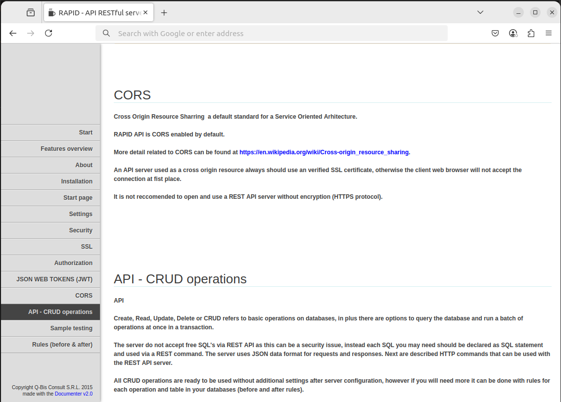561x402 pixels.
Task: Follow the Documenter v2.0 link
Action: click(74, 394)
